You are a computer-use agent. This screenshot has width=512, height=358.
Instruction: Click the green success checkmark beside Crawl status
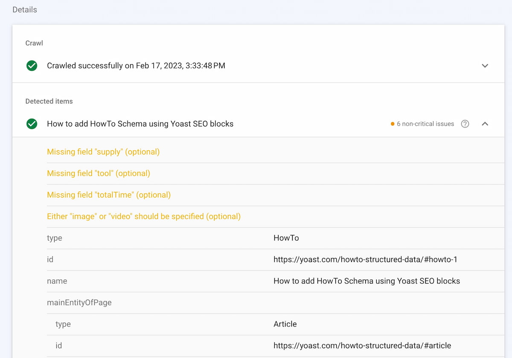(x=32, y=66)
